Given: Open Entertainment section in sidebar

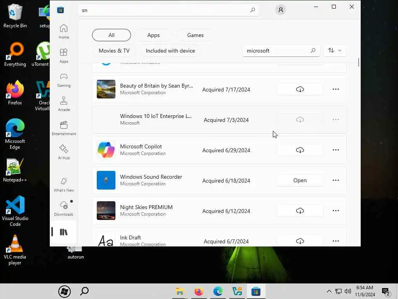Looking at the screenshot, I should (x=64, y=128).
